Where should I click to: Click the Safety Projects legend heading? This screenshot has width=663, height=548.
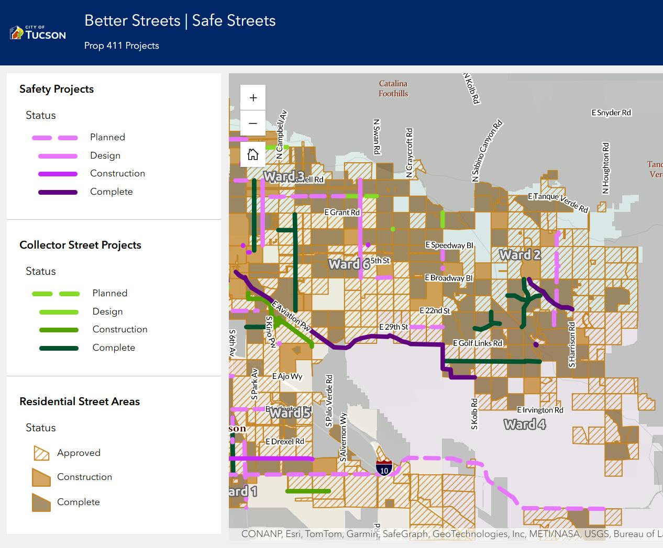57,89
